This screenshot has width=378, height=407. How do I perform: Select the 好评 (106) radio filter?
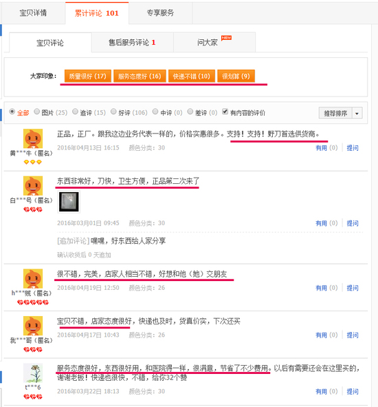tap(113, 112)
